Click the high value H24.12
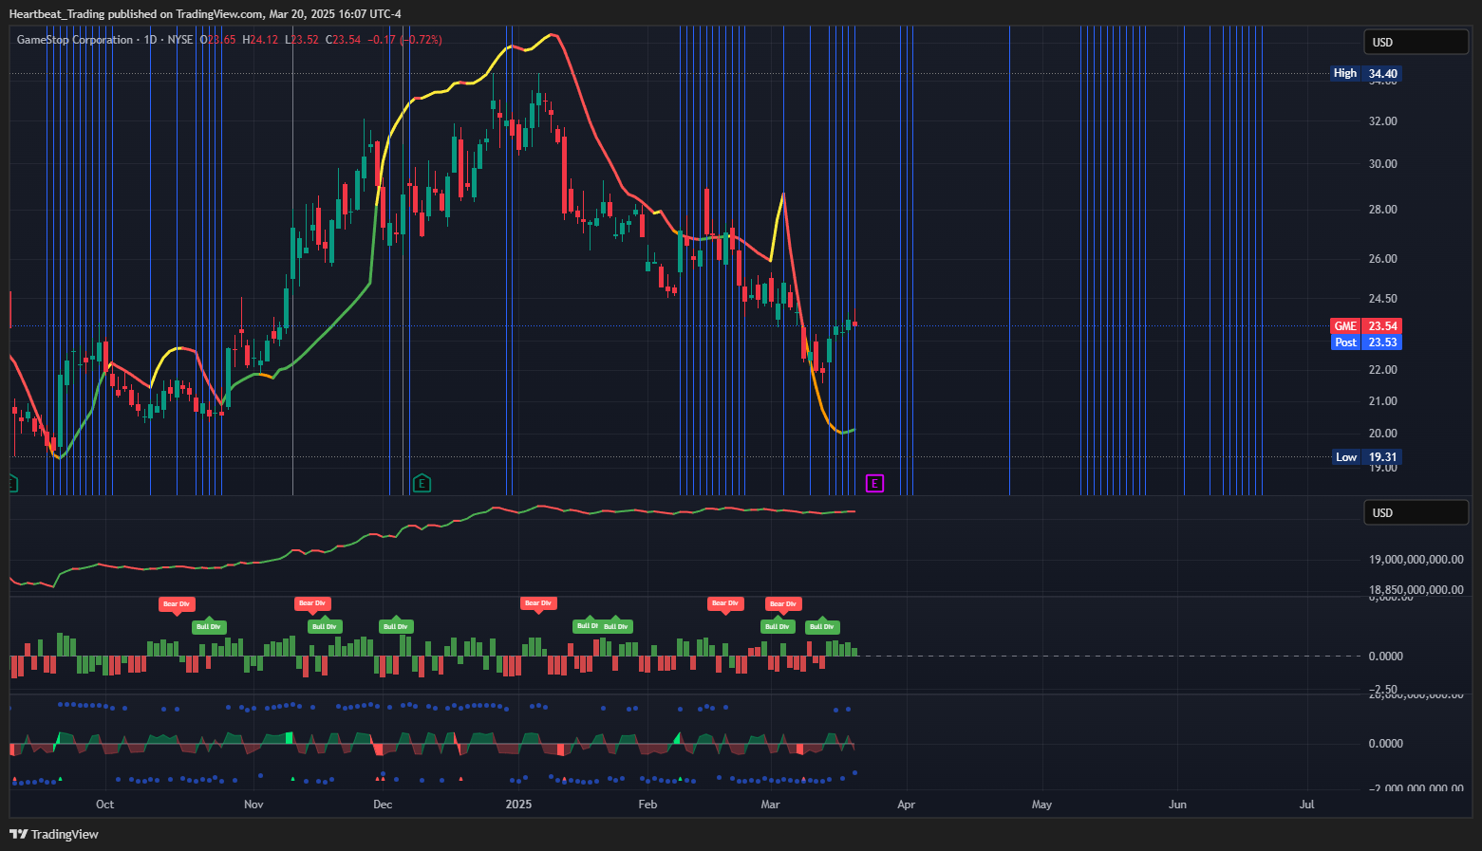The height and width of the screenshot is (851, 1482). (x=260, y=40)
